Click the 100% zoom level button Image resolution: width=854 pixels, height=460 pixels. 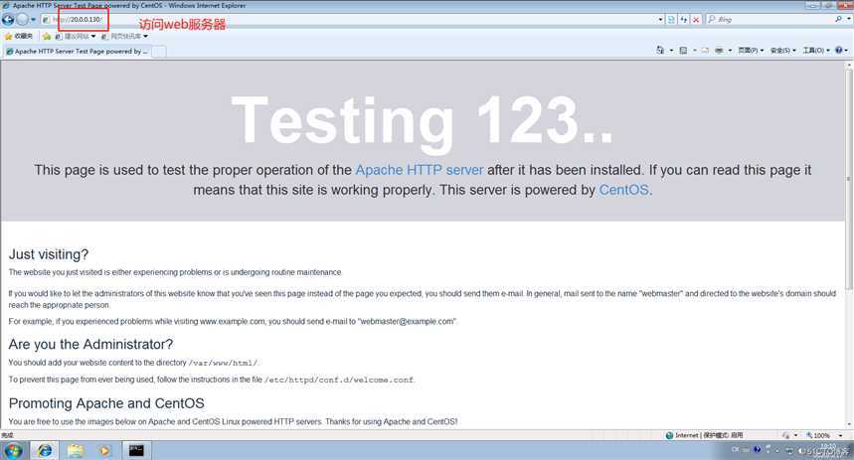(x=818, y=435)
